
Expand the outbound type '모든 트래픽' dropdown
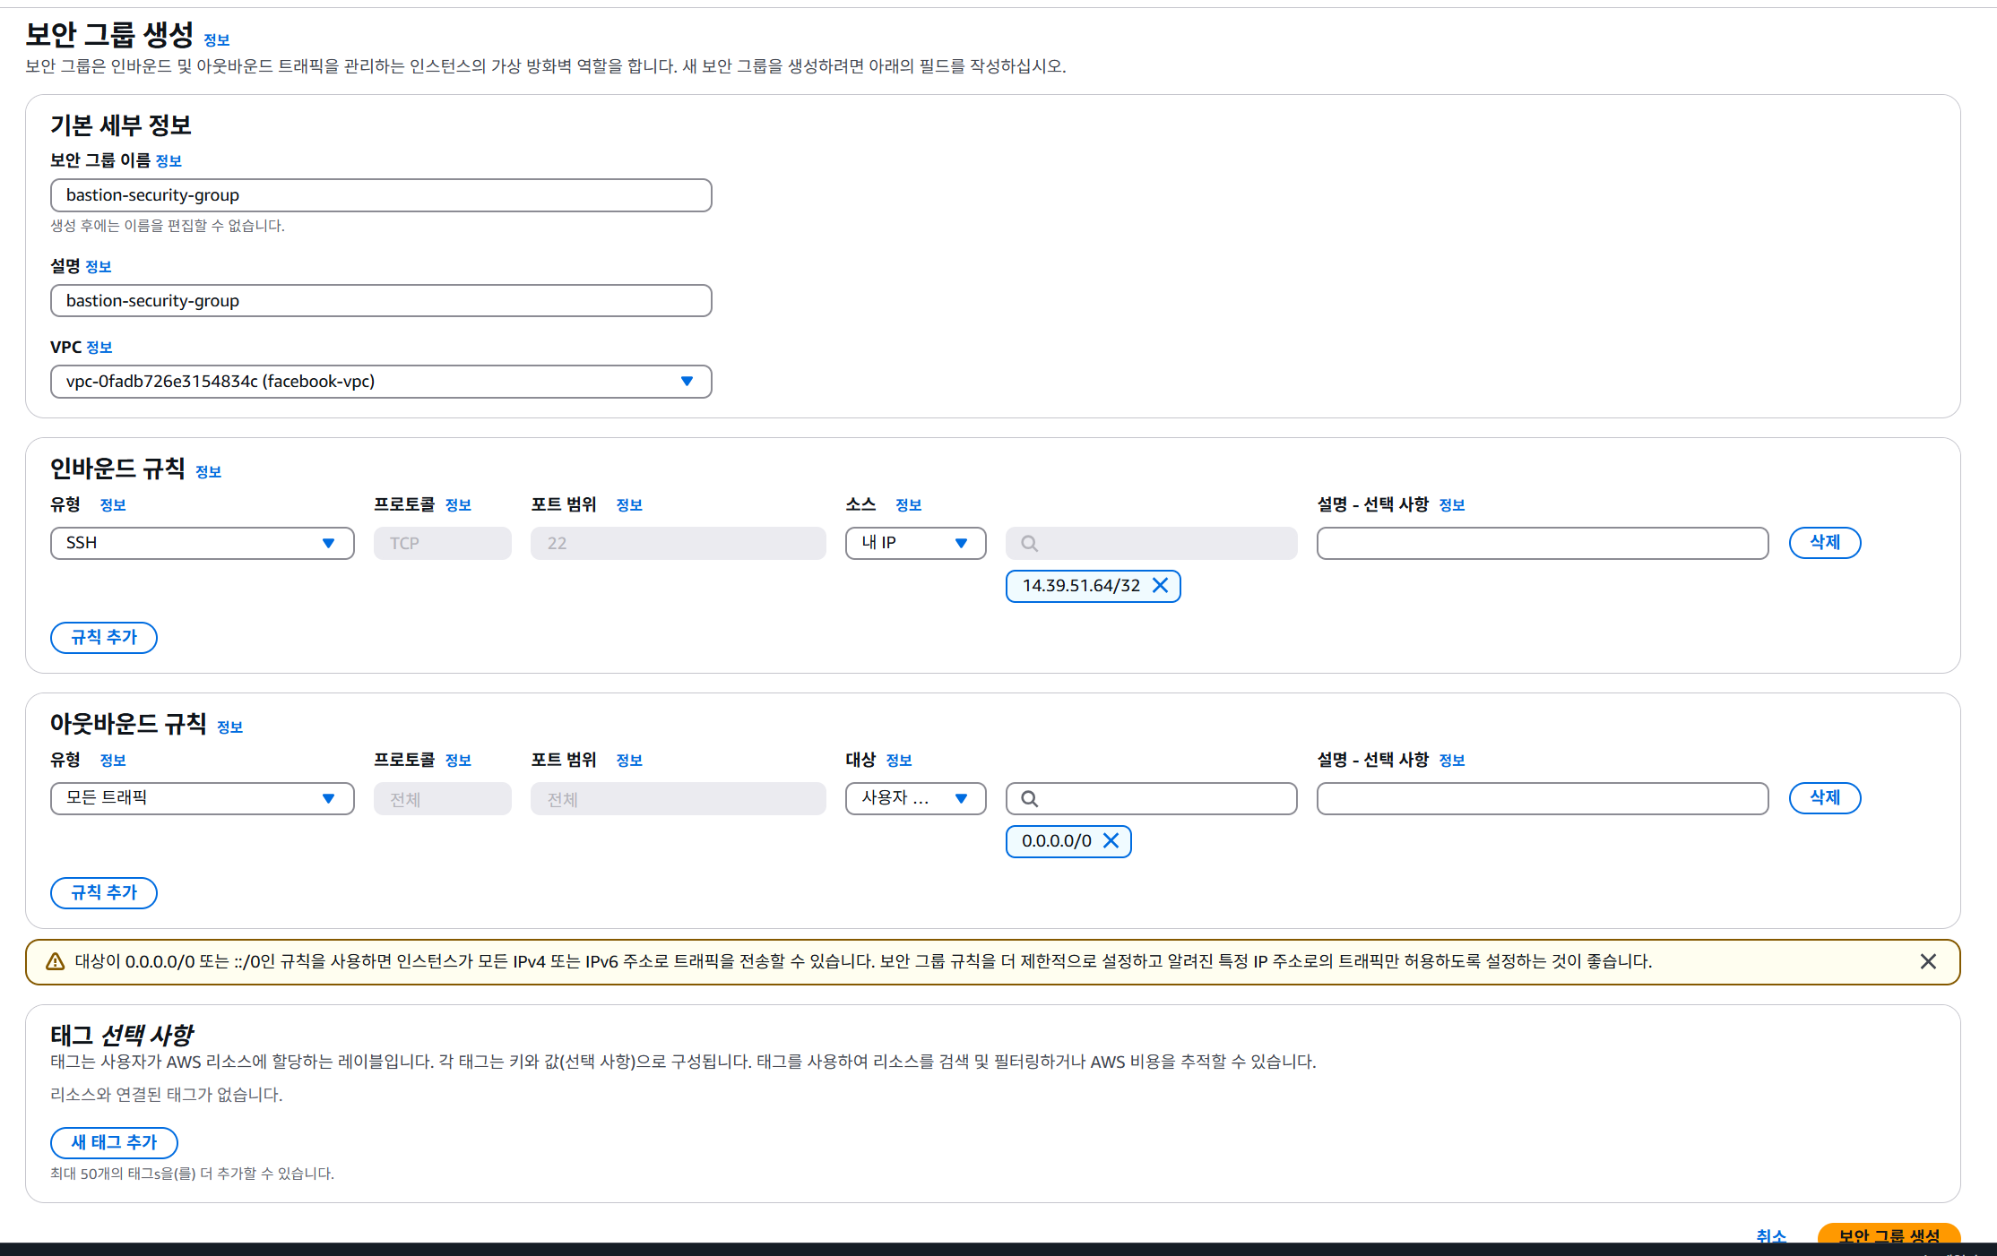pyautogui.click(x=202, y=798)
